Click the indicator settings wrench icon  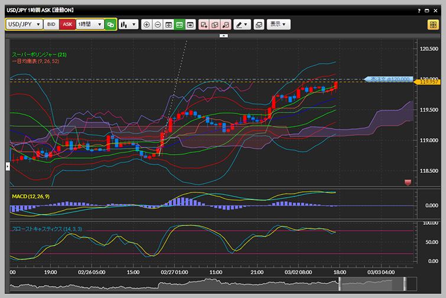point(226,25)
